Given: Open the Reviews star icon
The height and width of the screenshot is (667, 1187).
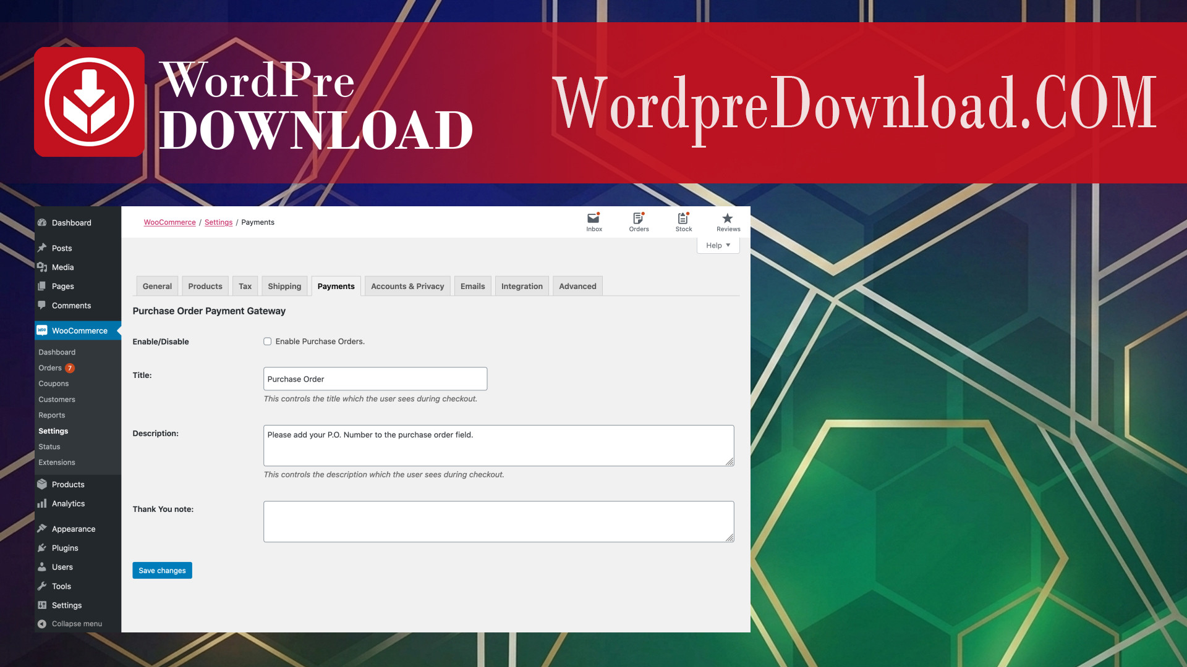Looking at the screenshot, I should pyautogui.click(x=728, y=218).
